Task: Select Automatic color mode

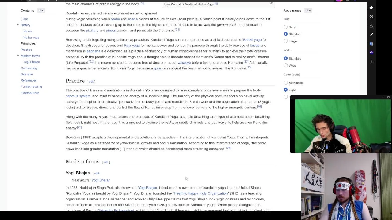Action: click(x=286, y=83)
